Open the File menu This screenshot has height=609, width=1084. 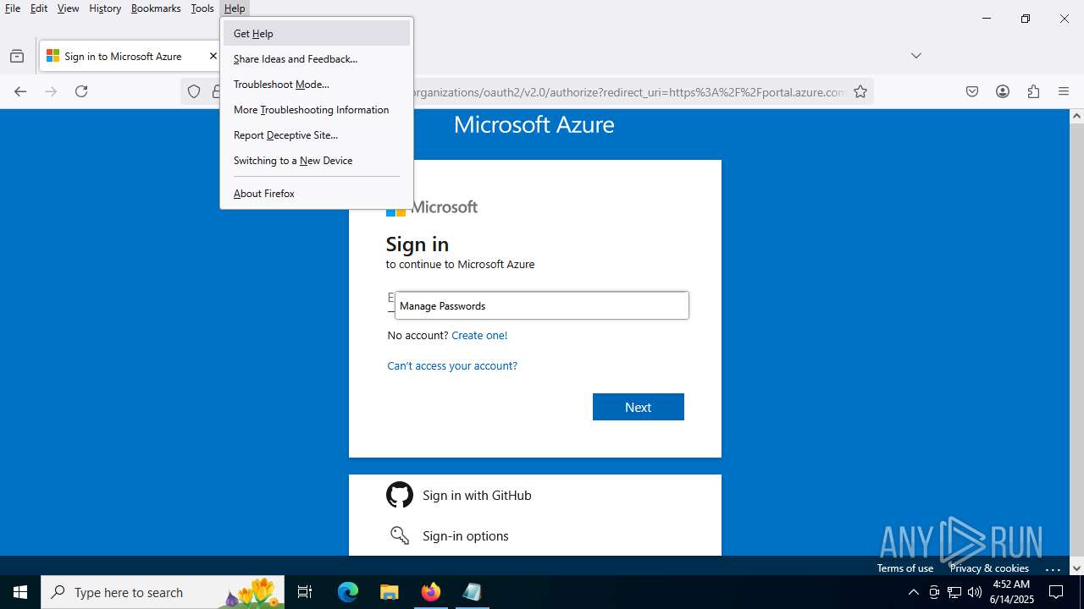(x=13, y=8)
